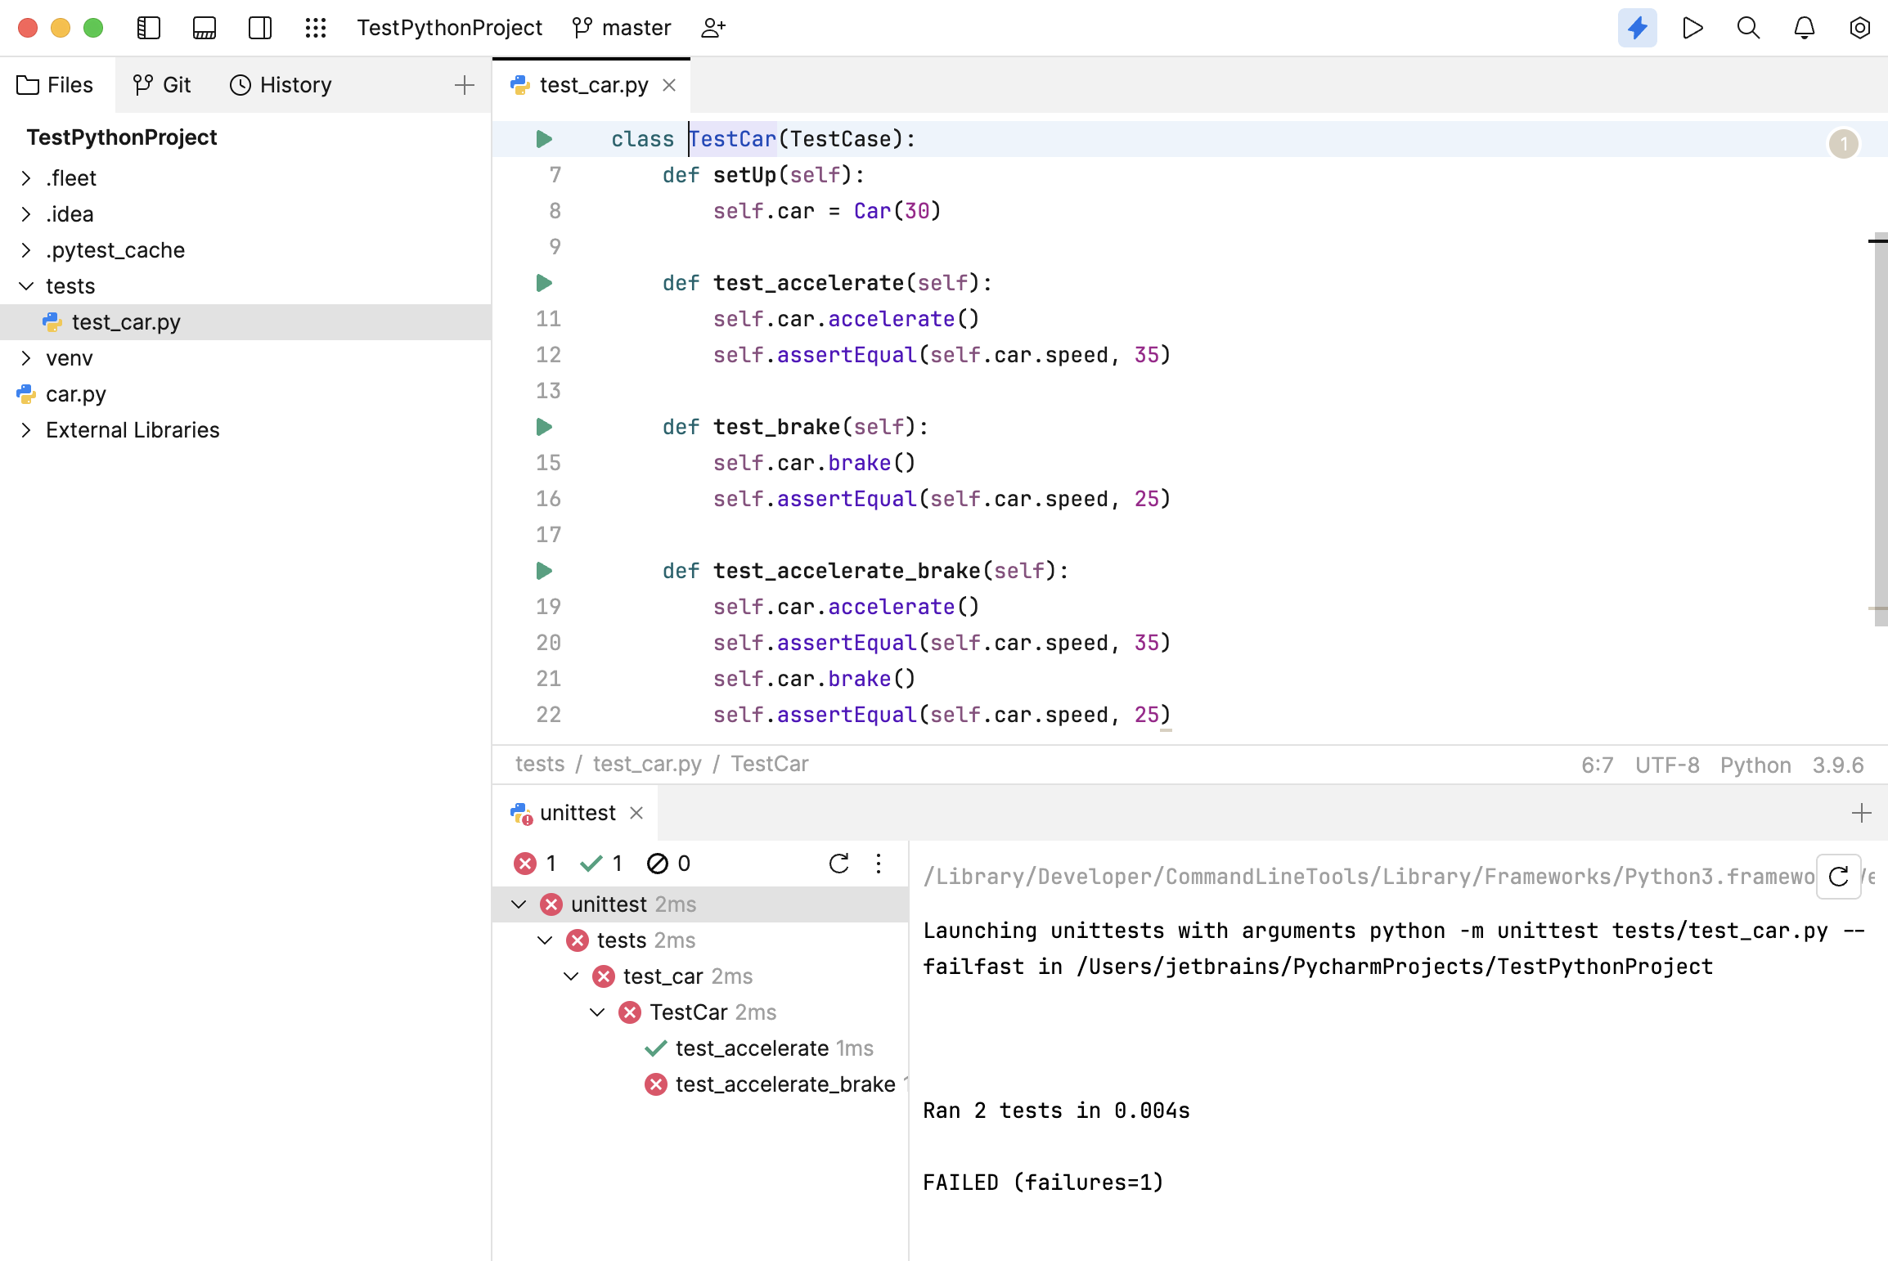Click the run button for test_brake method
1888x1261 pixels.
click(x=545, y=426)
